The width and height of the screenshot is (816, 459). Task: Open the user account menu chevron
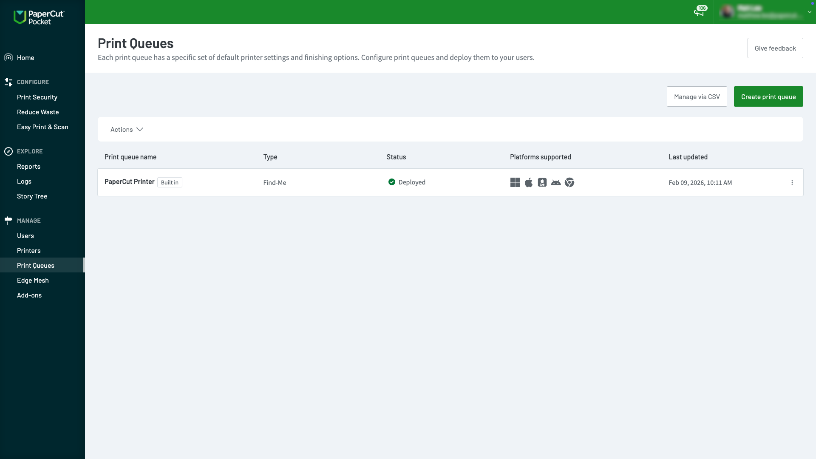pyautogui.click(x=809, y=12)
